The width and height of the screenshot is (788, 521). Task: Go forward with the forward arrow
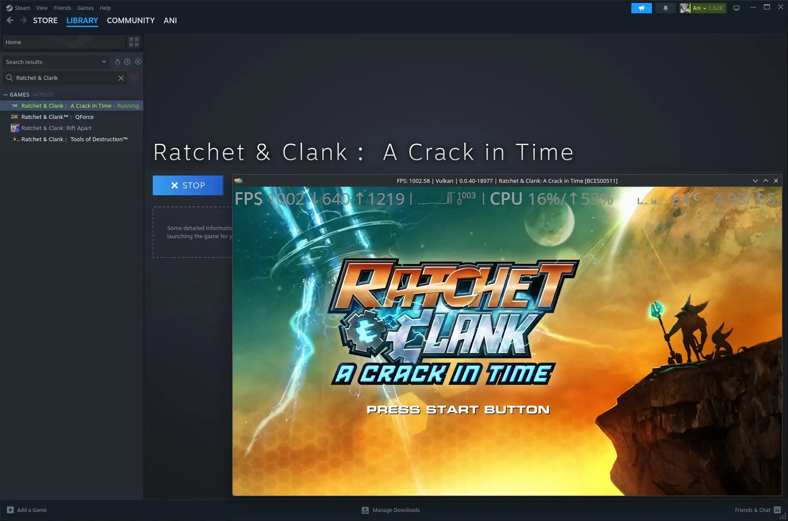click(24, 20)
